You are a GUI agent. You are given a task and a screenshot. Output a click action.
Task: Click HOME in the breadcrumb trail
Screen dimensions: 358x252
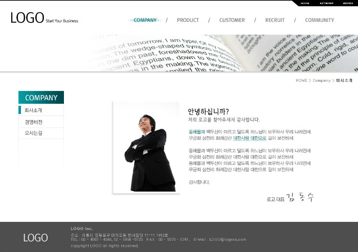tap(301, 80)
